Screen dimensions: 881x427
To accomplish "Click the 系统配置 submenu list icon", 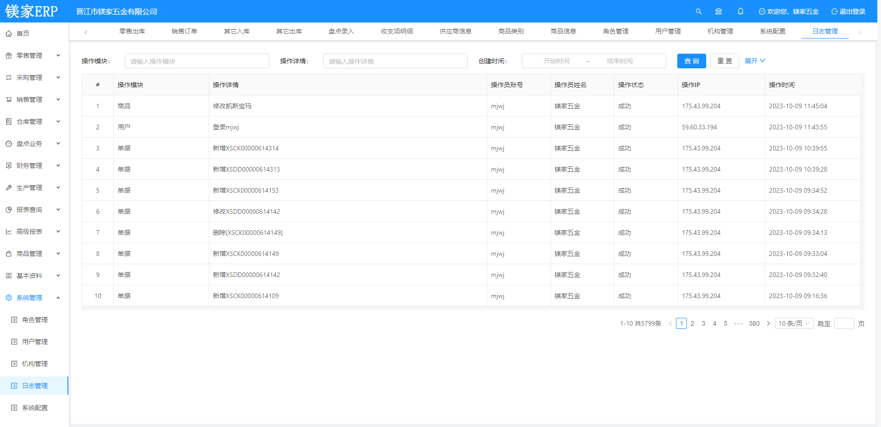I will pos(14,408).
